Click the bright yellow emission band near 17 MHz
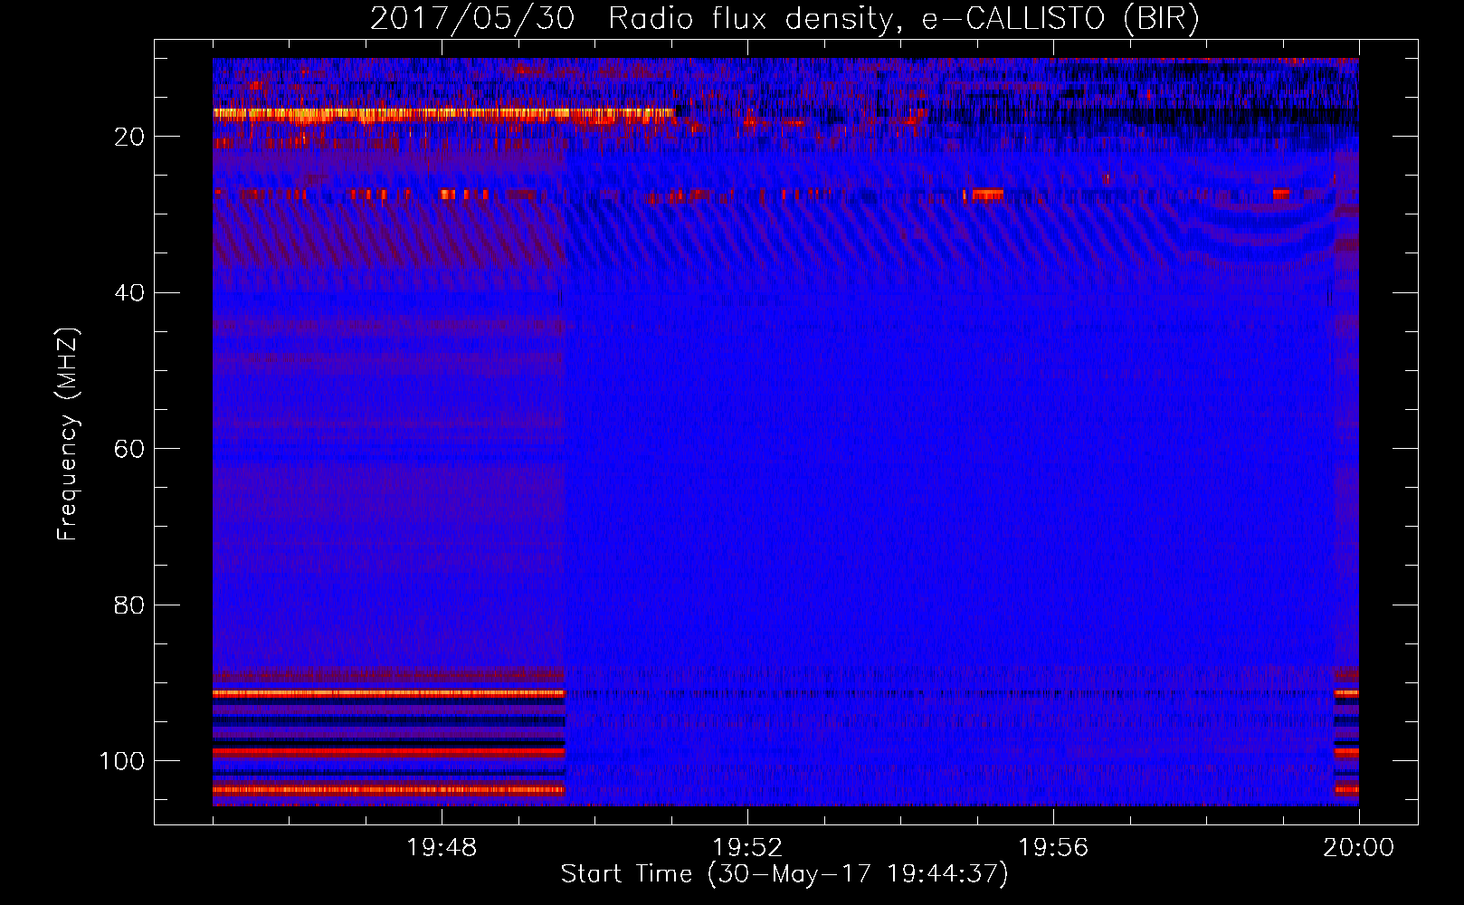This screenshot has width=1464, height=905. [x=443, y=114]
